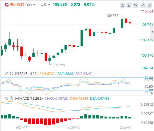Click the 105.395 low price marker
The width and height of the screenshot is (154, 131).
click(59, 65)
